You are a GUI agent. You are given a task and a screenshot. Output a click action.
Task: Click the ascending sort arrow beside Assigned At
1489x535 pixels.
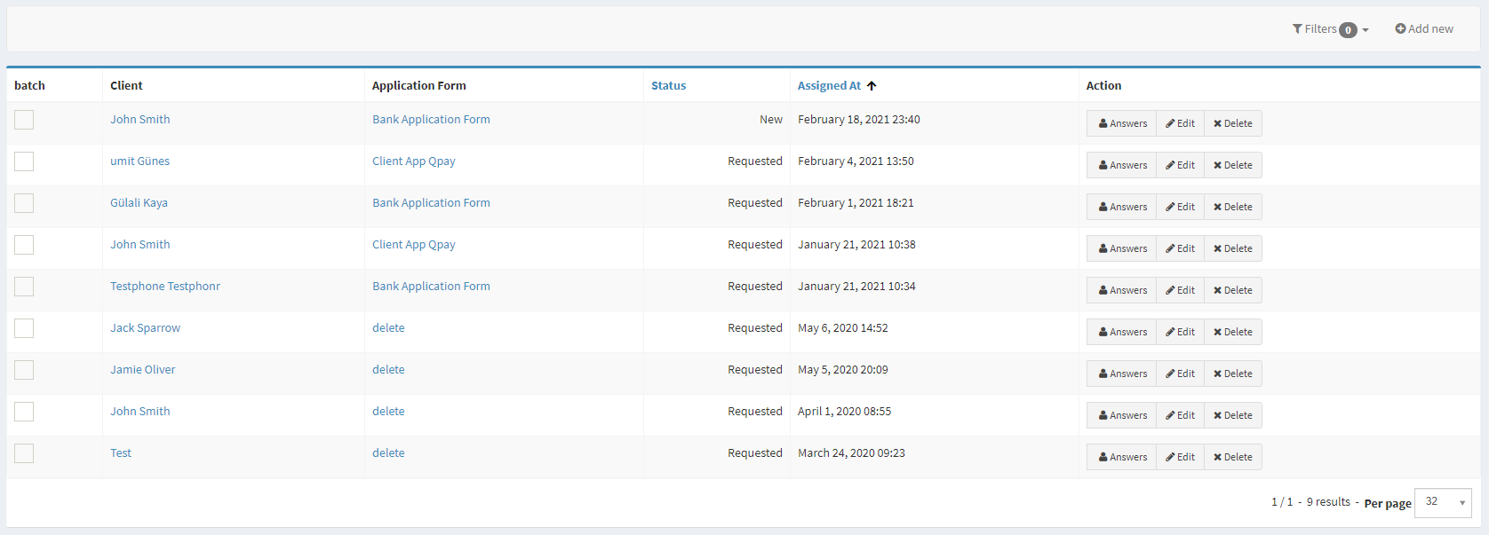(872, 86)
